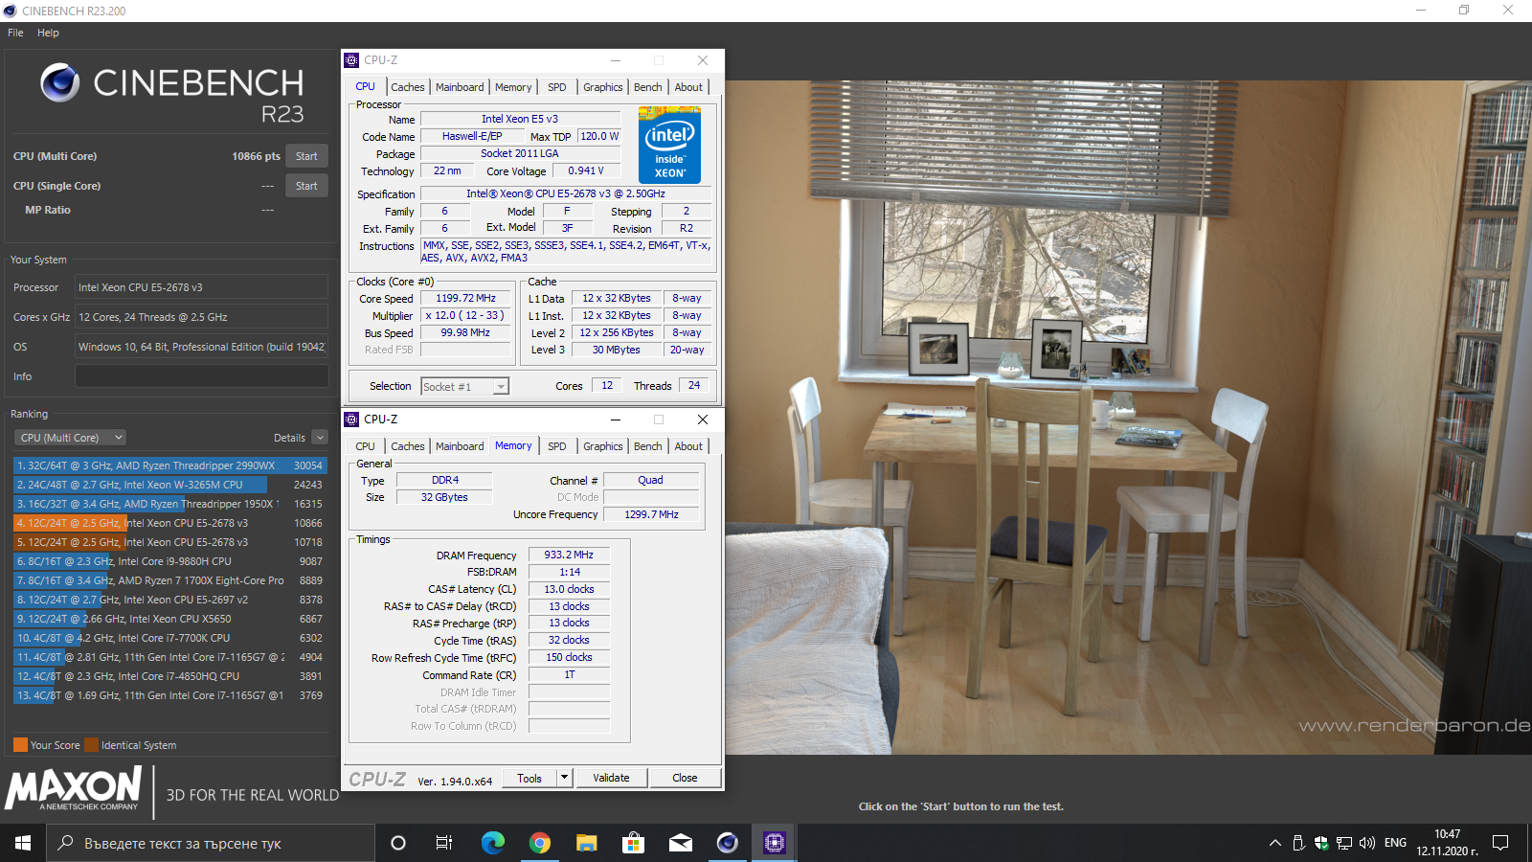Viewport: 1532px width, 862px height.
Task: Open Mainboard tab in CPU-Z processor window
Action: tap(460, 87)
